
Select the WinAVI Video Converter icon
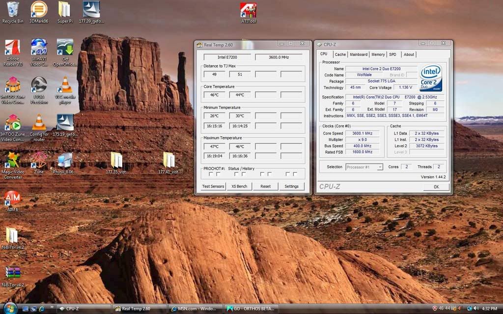pyautogui.click(x=39, y=53)
